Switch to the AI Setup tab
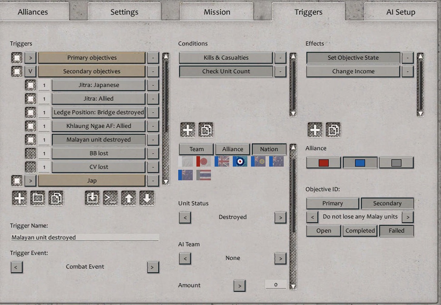Screen dimensions: 441x305 click(x=401, y=12)
